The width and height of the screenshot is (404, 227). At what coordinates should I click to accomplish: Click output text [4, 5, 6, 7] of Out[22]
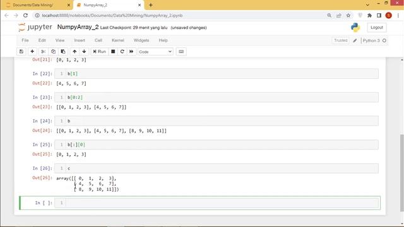71,83
